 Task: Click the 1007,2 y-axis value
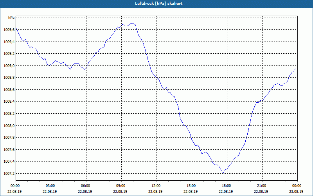(x=9, y=173)
